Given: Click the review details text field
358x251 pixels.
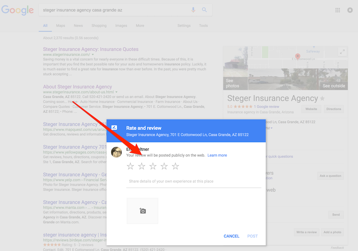Looking at the screenshot, I should pyautogui.click(x=194, y=181).
